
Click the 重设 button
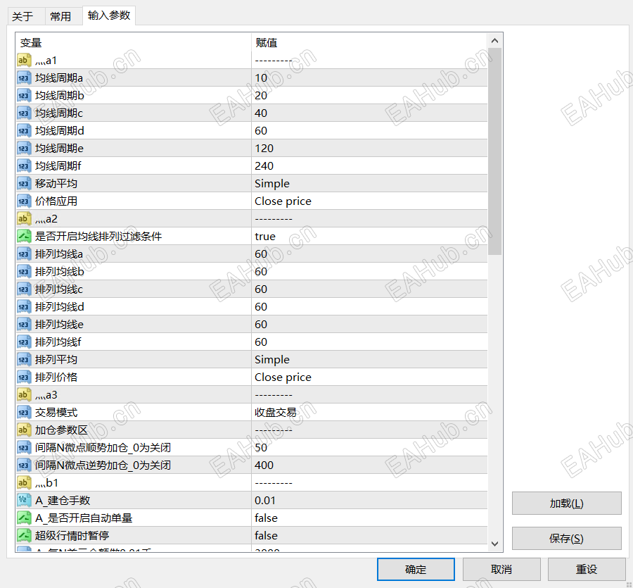tap(587, 570)
